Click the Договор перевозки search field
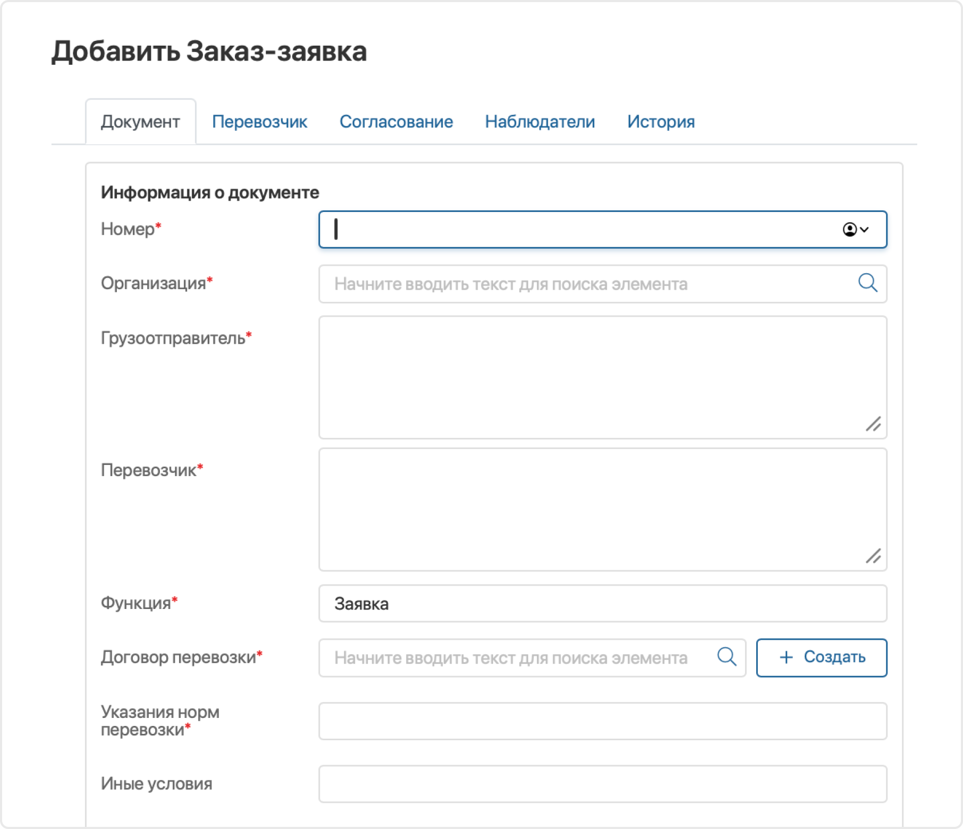Viewport: 963px width, 829px height. (532, 657)
